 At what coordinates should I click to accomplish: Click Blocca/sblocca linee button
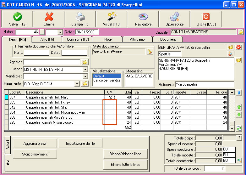point(125,154)
